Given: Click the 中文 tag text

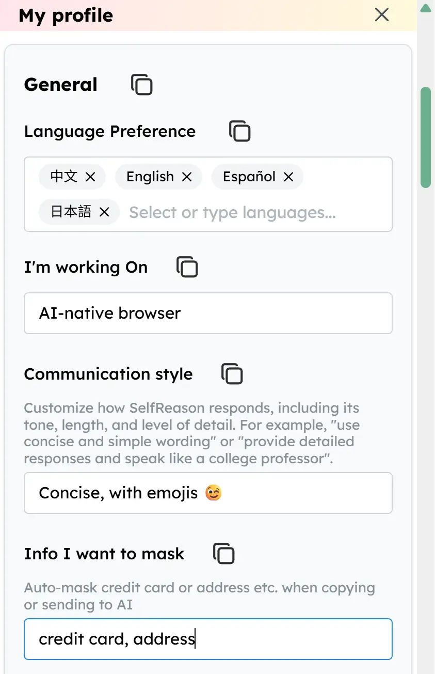Looking at the screenshot, I should point(64,177).
